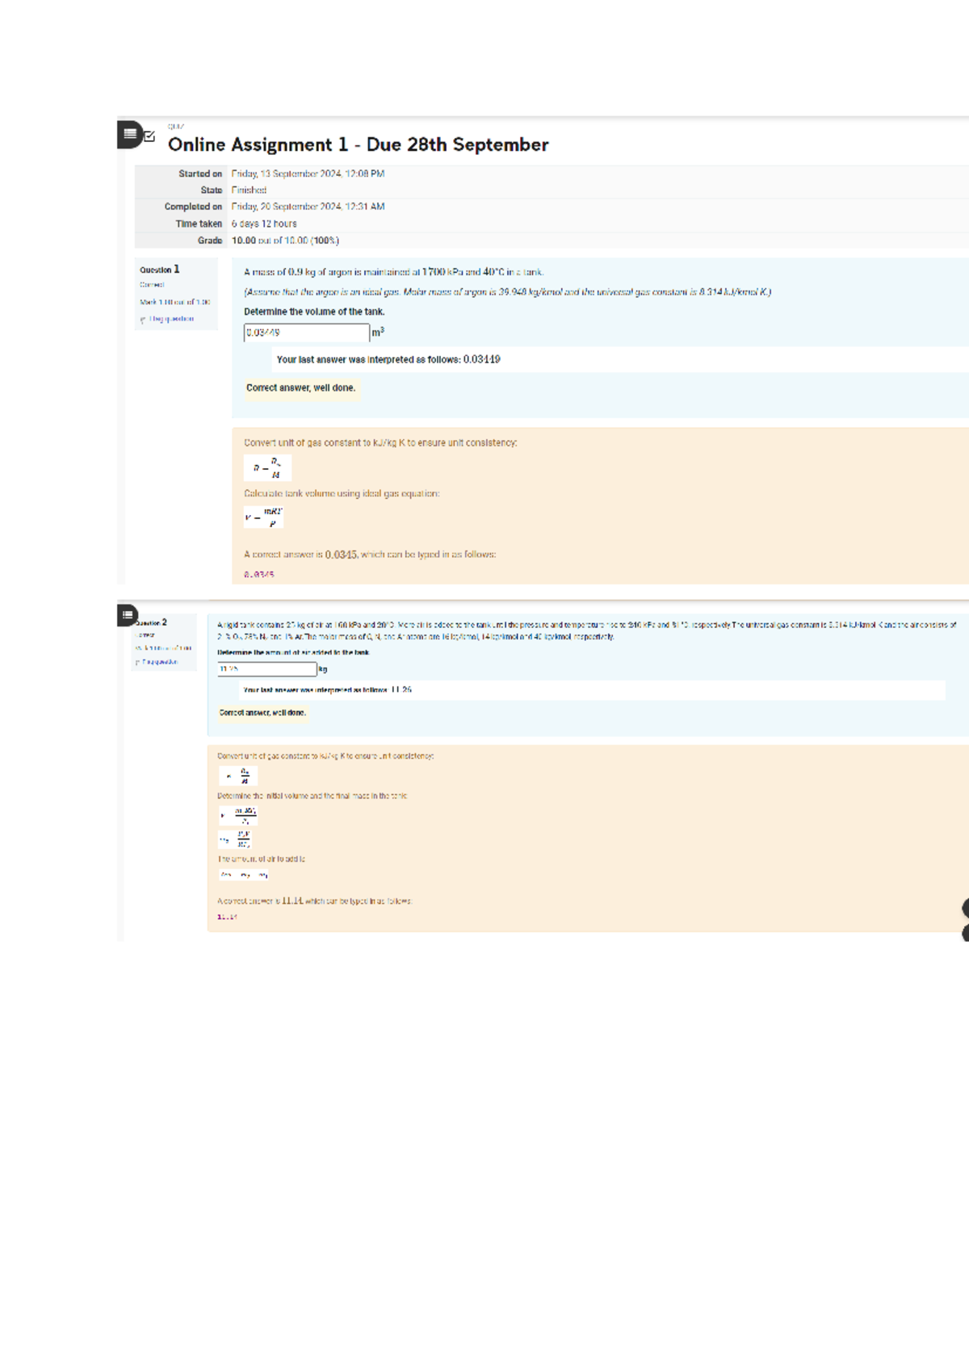Flag question 2 for review
The width and height of the screenshot is (969, 1369).
click(x=160, y=662)
